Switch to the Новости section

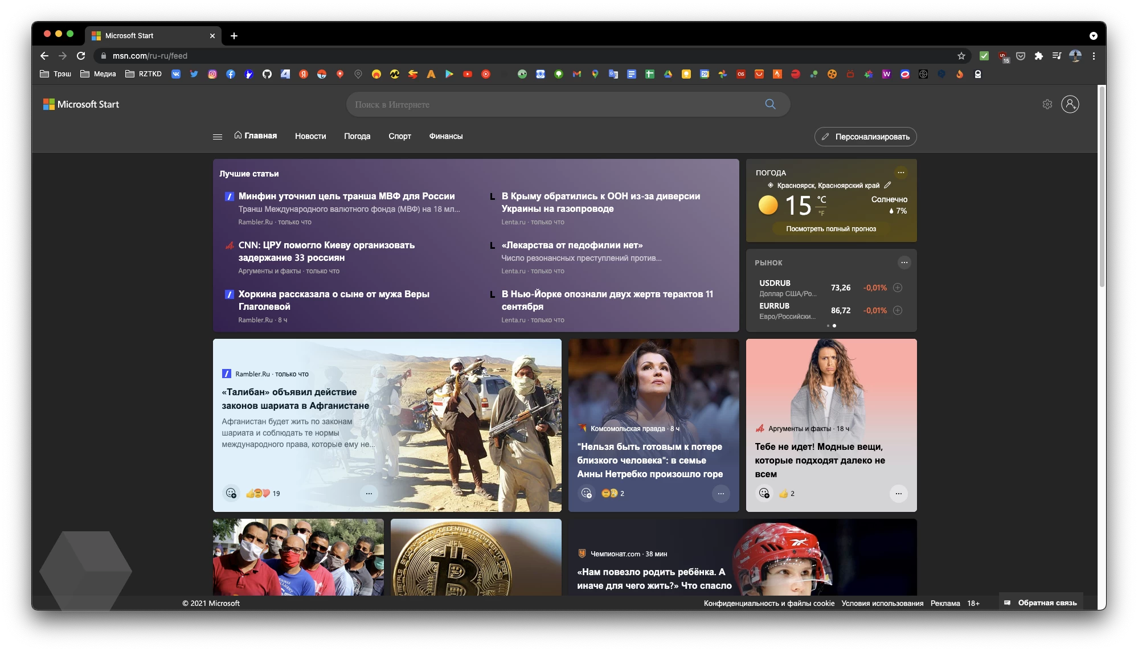click(x=310, y=136)
